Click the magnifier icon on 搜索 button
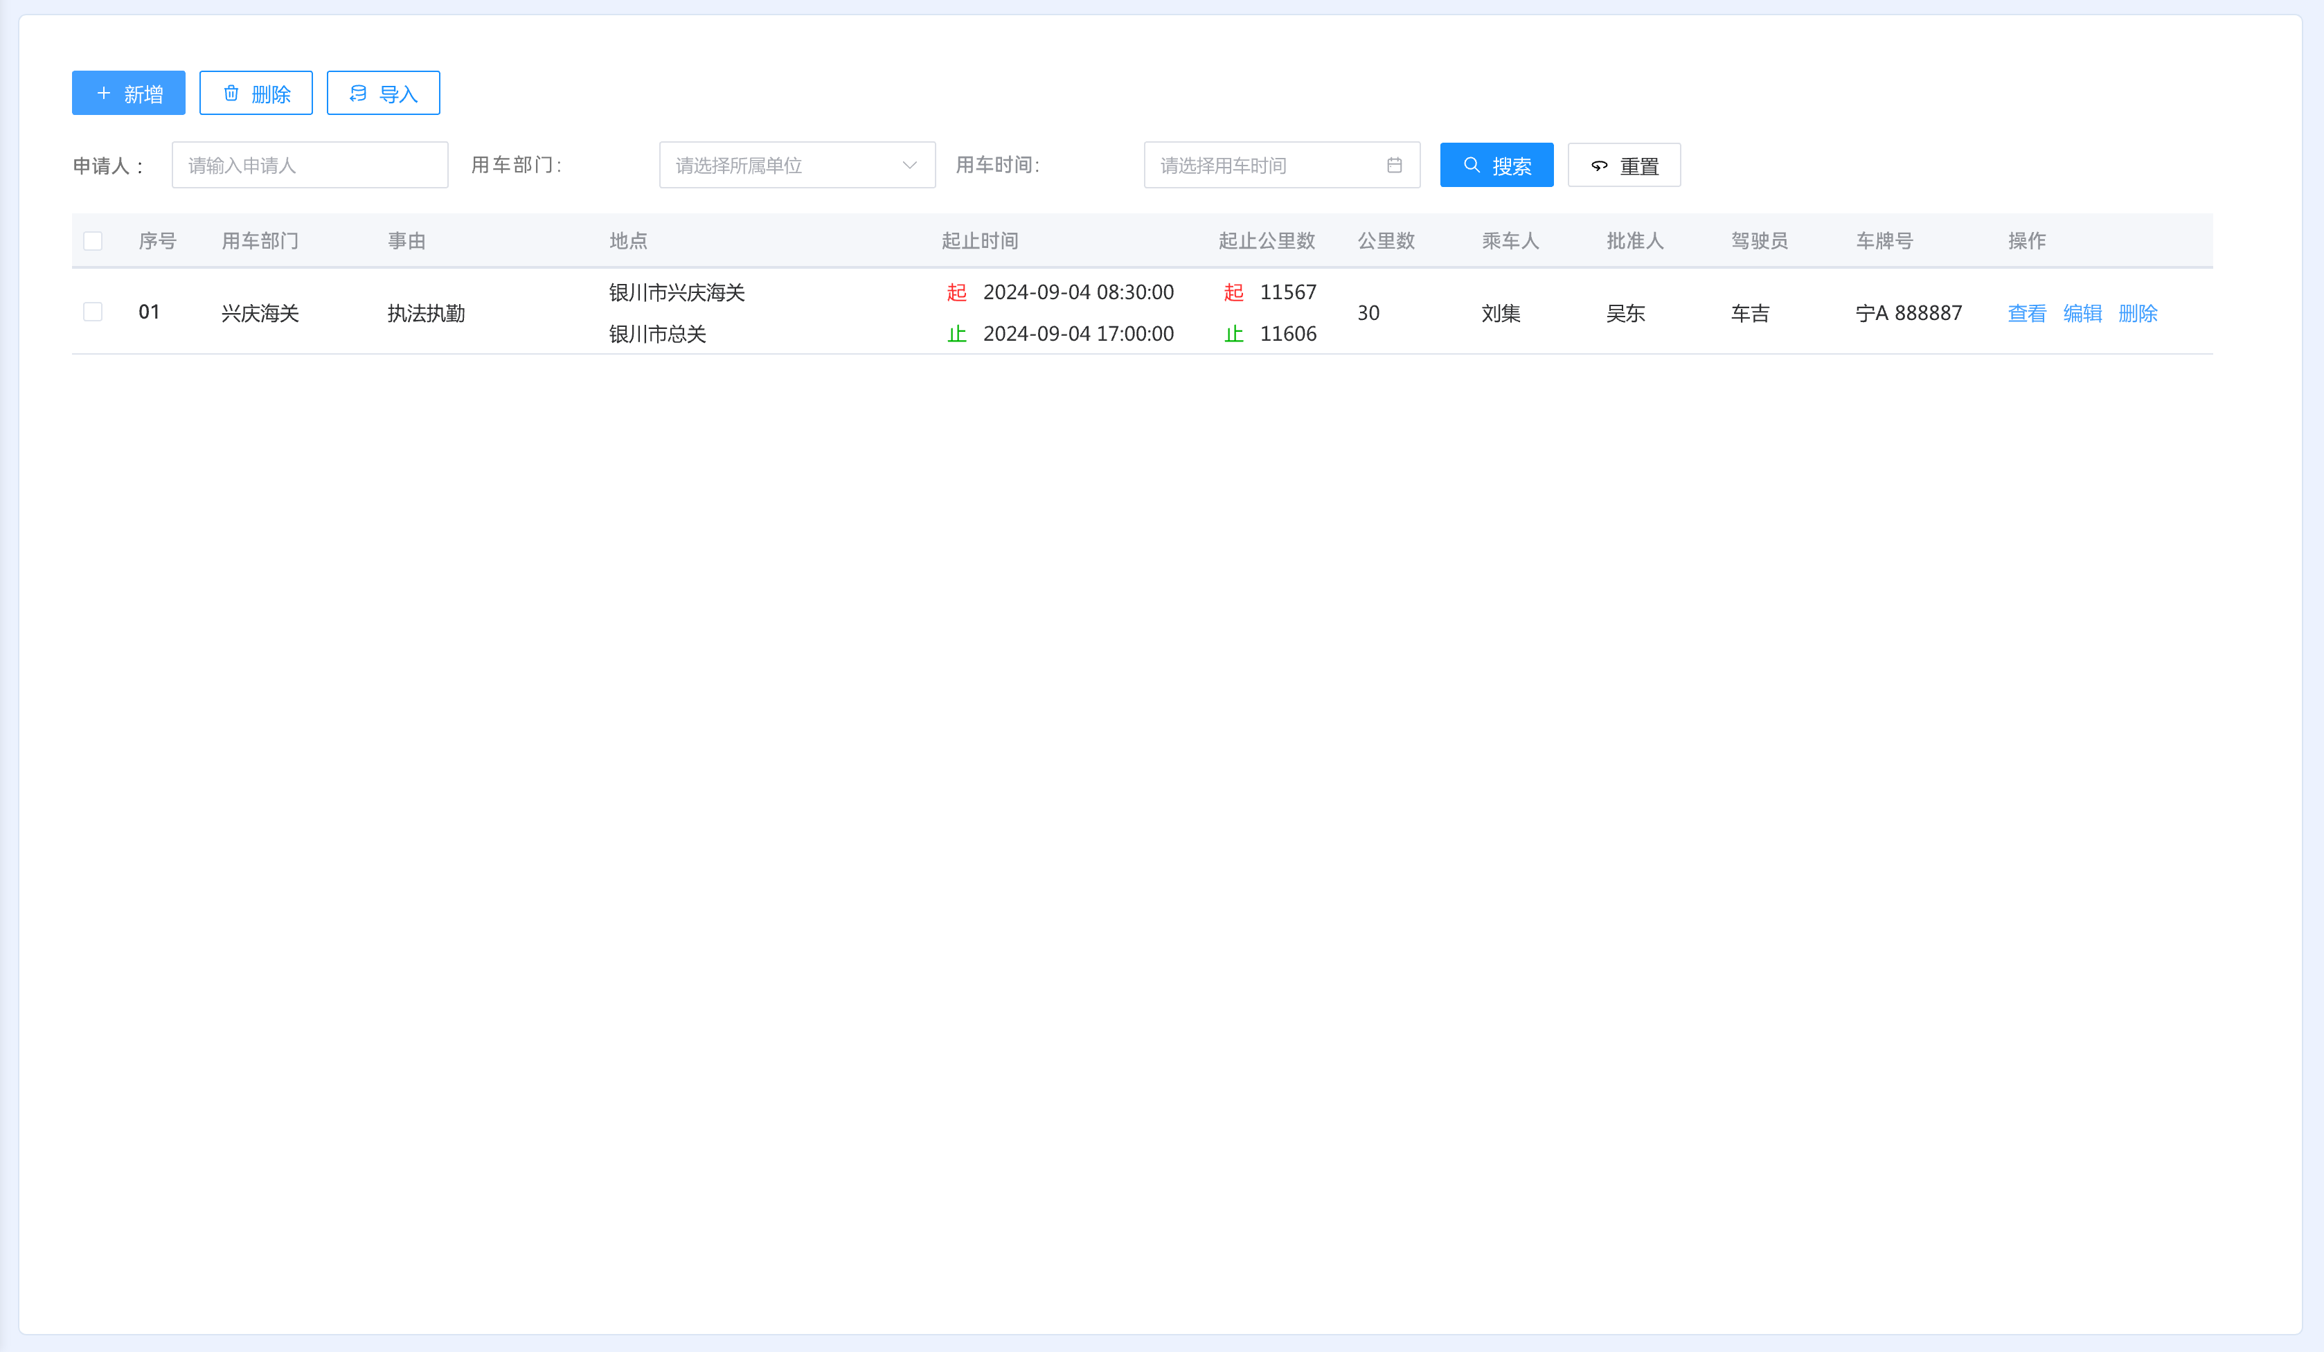The height and width of the screenshot is (1352, 2324). pyautogui.click(x=1471, y=165)
